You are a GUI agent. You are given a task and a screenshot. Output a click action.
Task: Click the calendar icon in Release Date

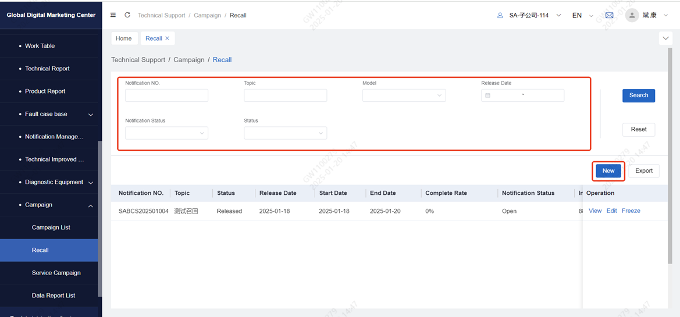click(x=488, y=95)
